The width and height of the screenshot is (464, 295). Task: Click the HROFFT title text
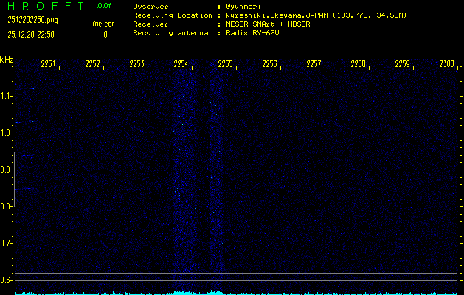pyautogui.click(x=44, y=6)
